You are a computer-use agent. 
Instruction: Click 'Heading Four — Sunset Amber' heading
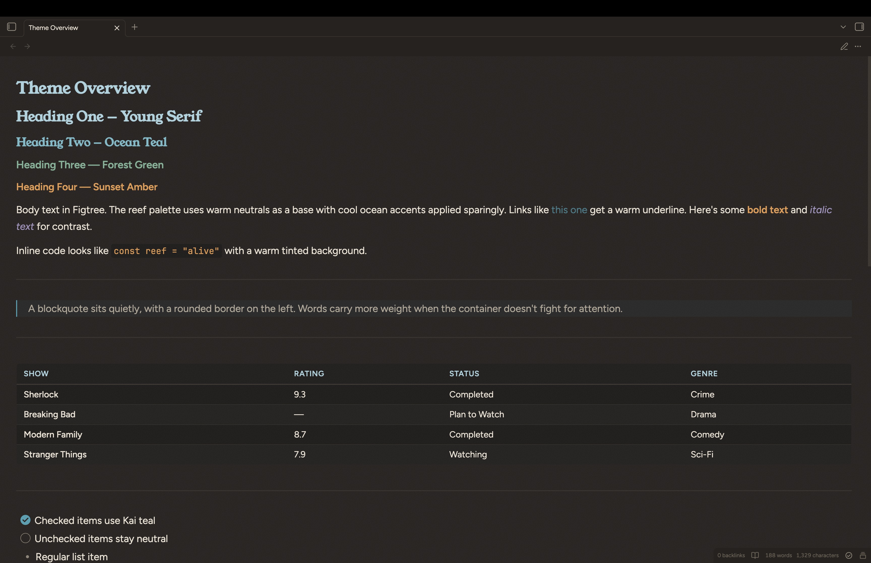click(x=87, y=187)
